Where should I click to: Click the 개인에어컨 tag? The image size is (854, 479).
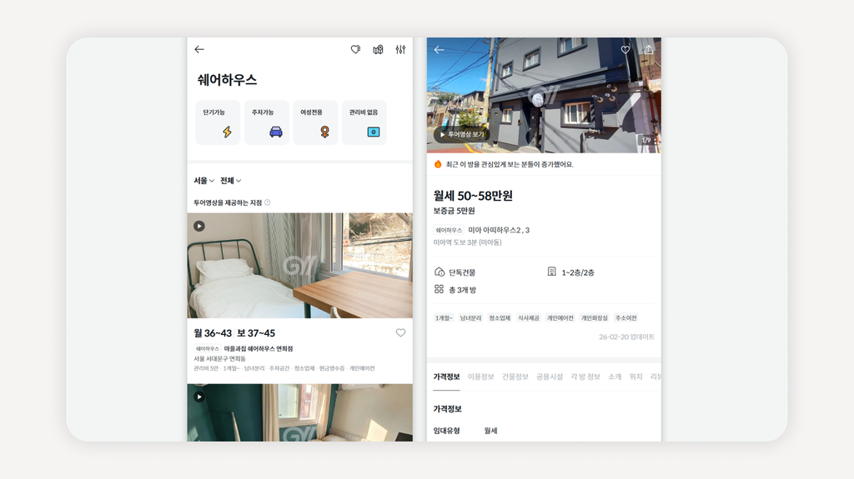click(560, 318)
